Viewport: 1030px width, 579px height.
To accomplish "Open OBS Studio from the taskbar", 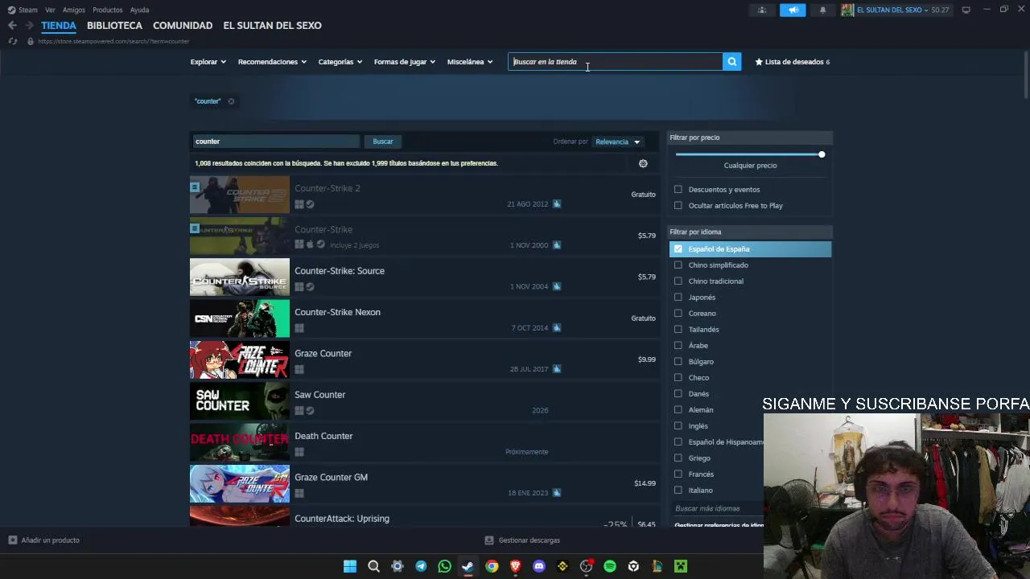I will pos(586,566).
